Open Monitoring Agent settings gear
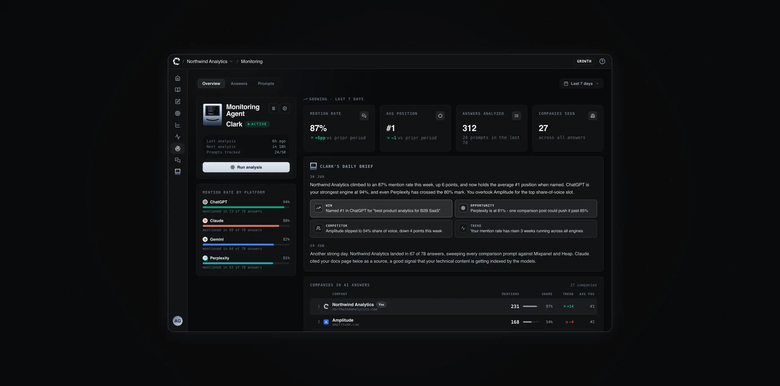 285,108
